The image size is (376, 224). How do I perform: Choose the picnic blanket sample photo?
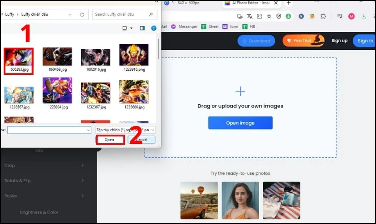pyautogui.click(x=282, y=200)
